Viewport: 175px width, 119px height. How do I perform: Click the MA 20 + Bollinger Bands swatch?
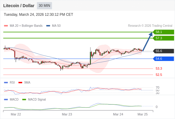6,26
